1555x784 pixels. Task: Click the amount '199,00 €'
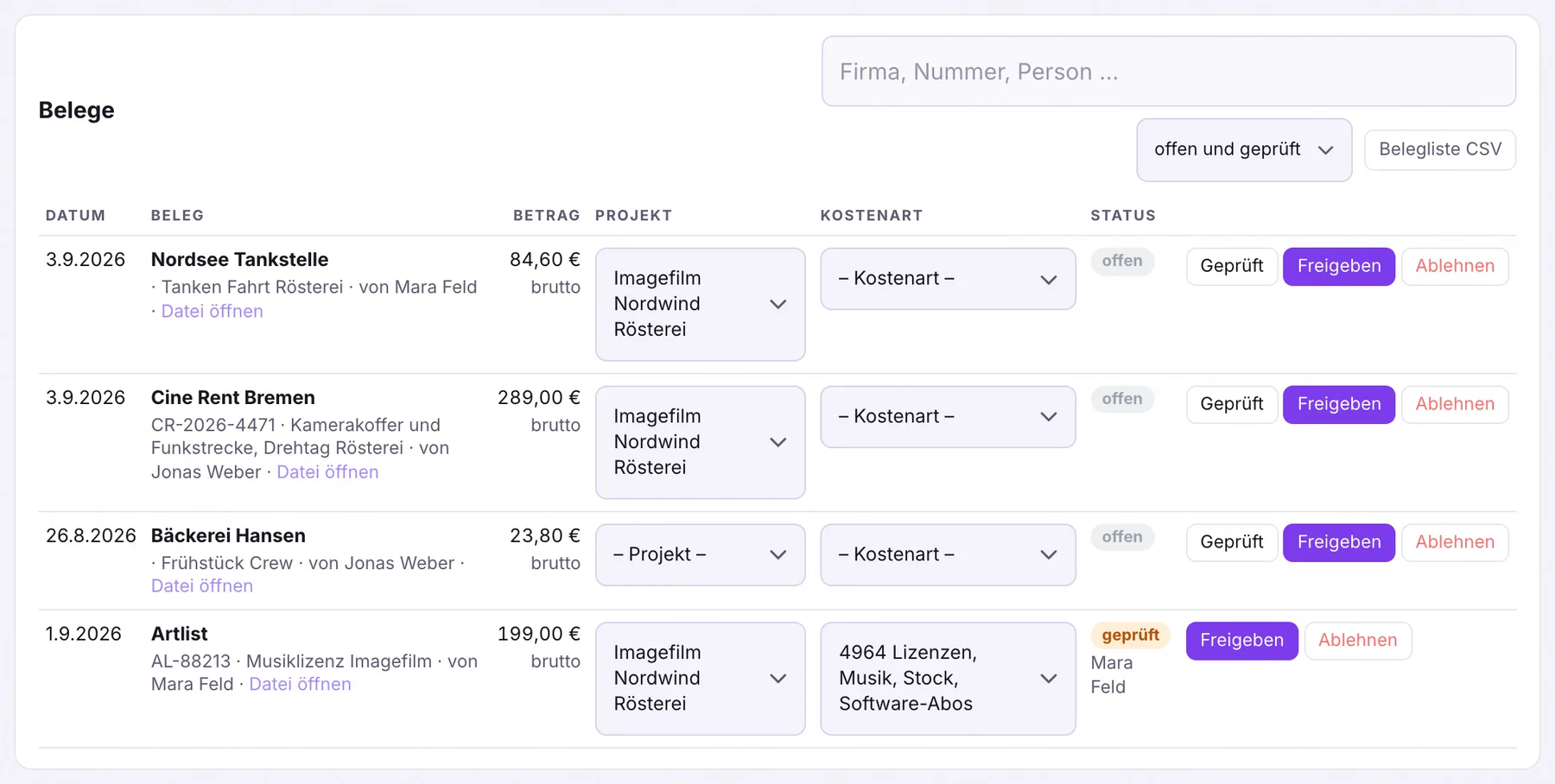point(539,634)
